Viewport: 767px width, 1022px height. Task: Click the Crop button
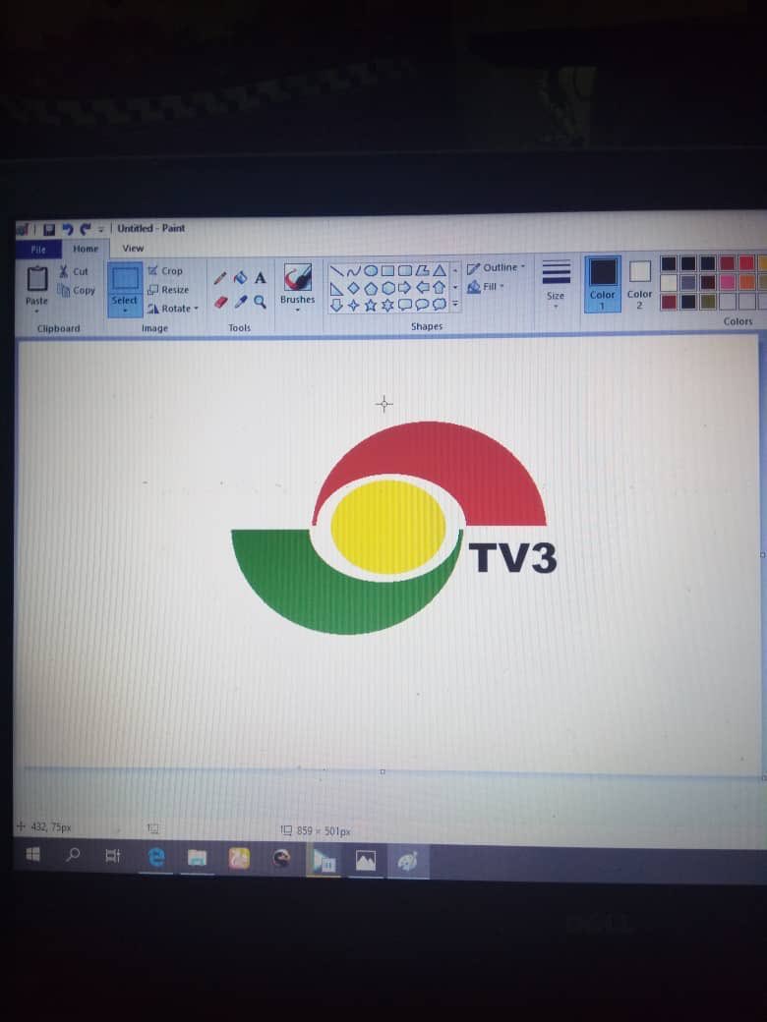tap(165, 271)
